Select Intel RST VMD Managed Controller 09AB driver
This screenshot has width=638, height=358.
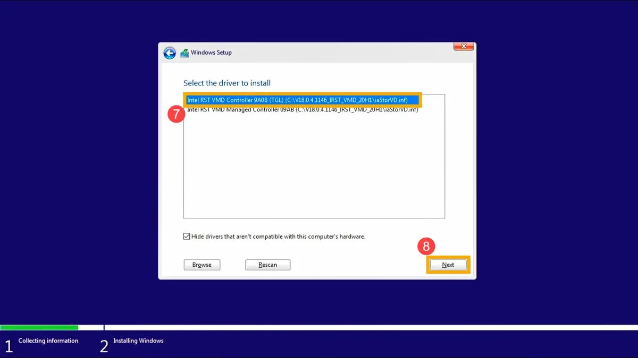coord(303,110)
